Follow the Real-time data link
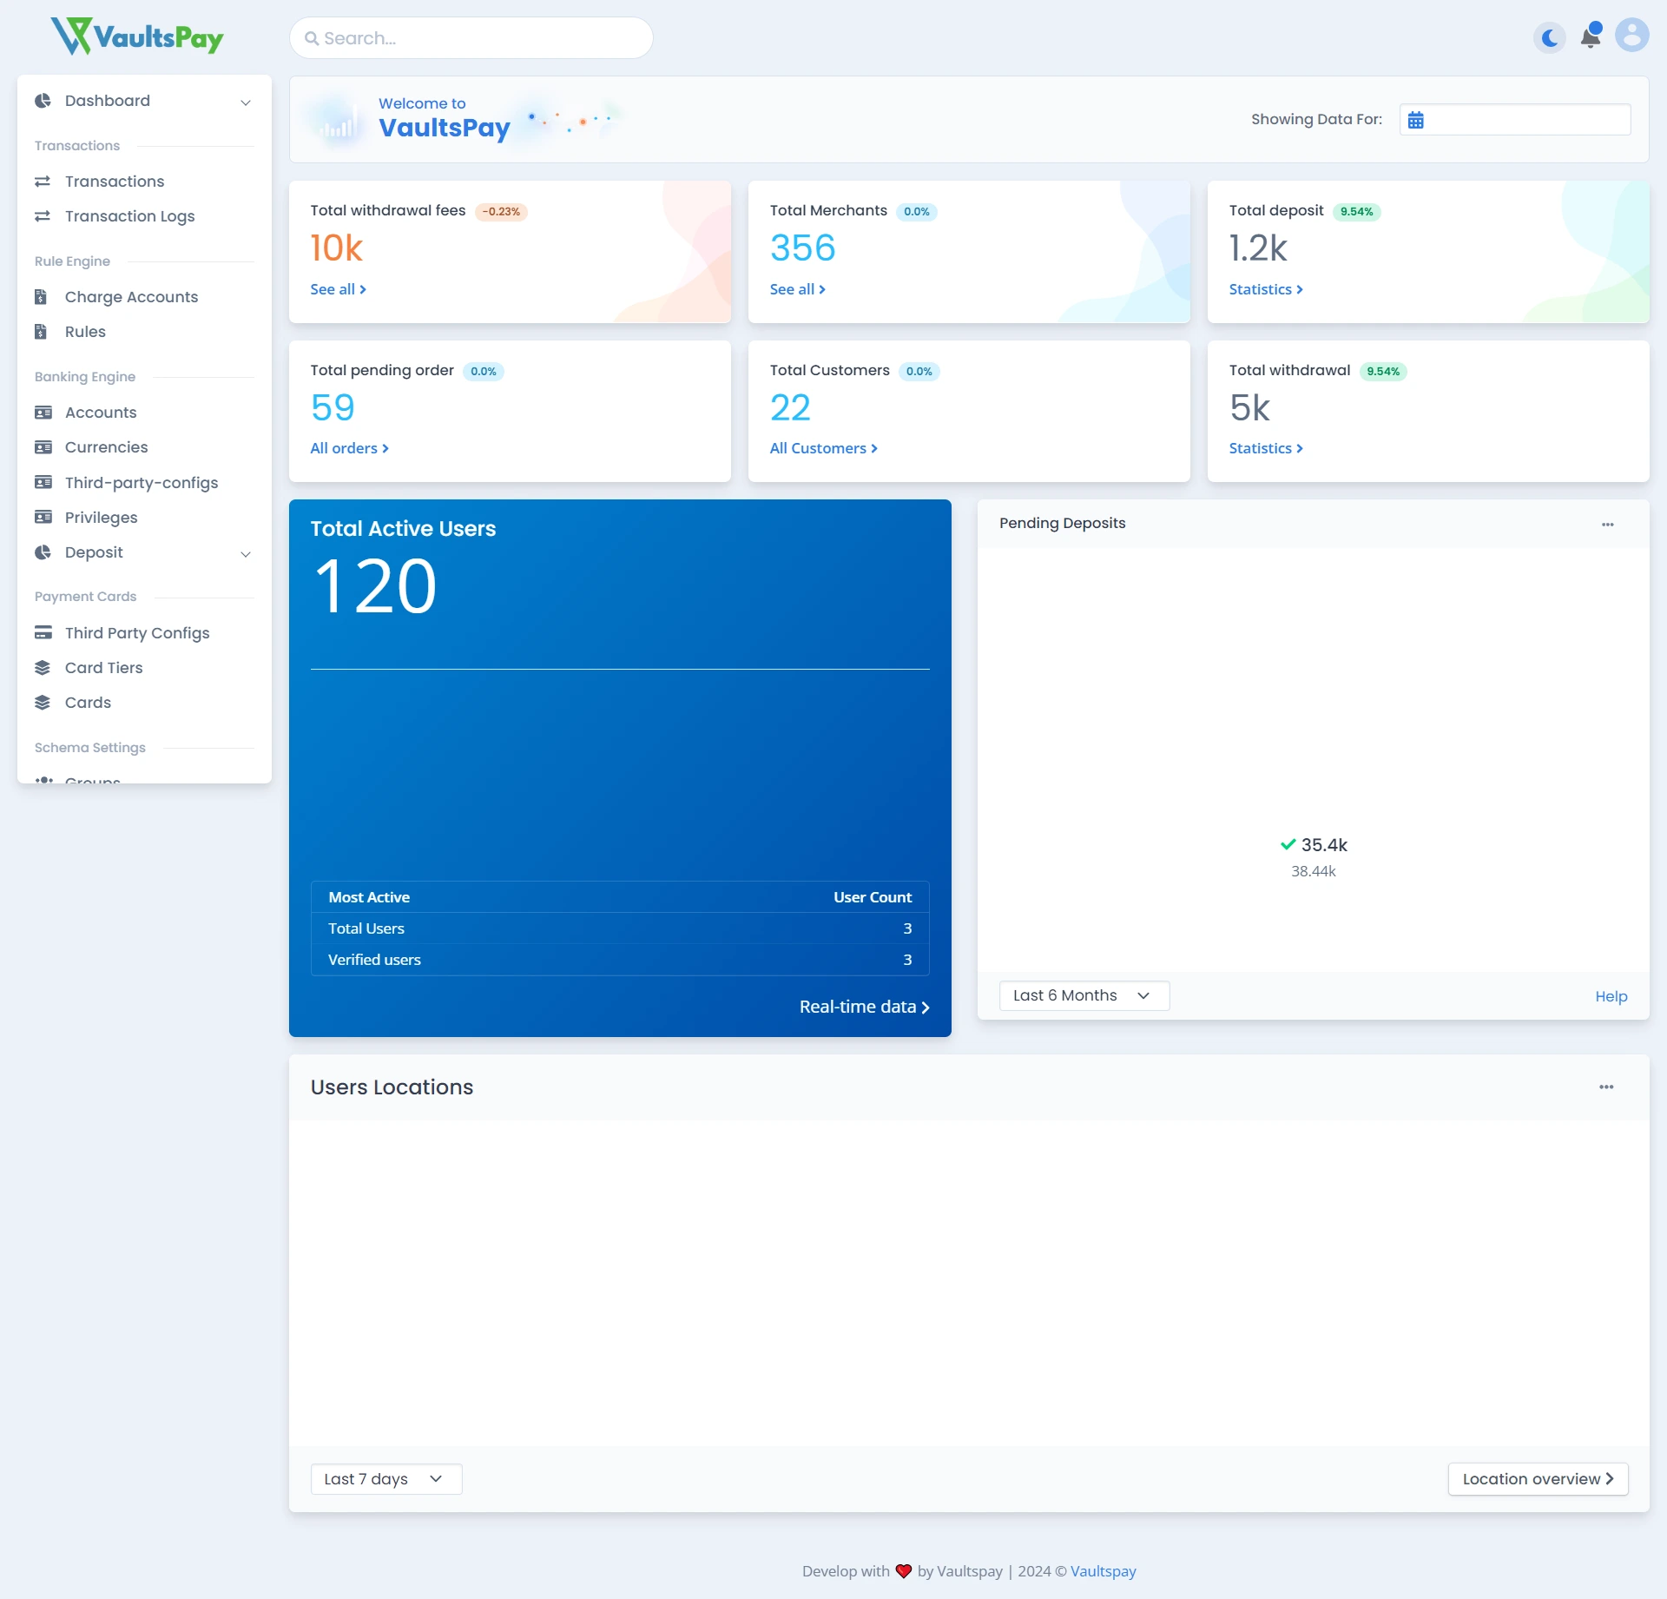This screenshot has width=1667, height=1599. pyautogui.click(x=864, y=1008)
